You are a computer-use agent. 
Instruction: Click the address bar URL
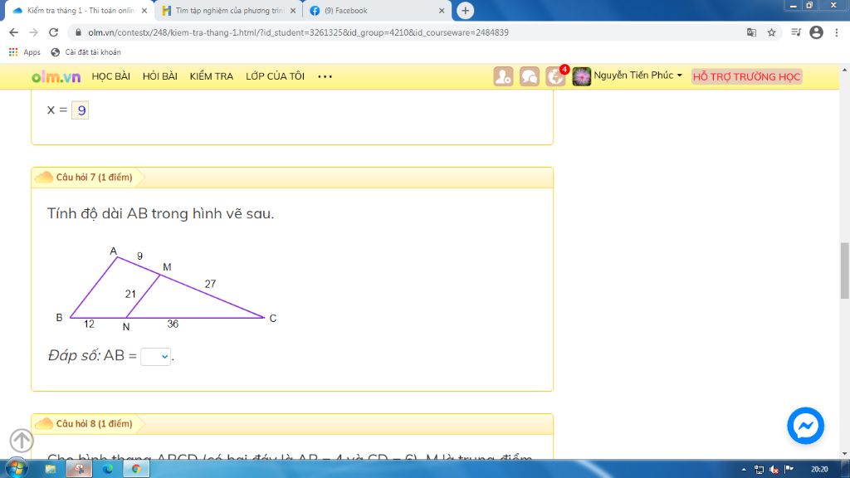coord(298,32)
